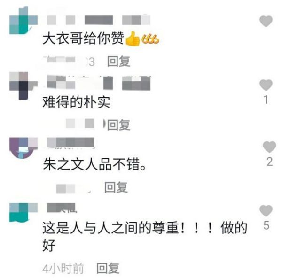Select the comment text "难得的朴实"
The height and width of the screenshot is (278, 282).
pyautogui.click(x=76, y=102)
